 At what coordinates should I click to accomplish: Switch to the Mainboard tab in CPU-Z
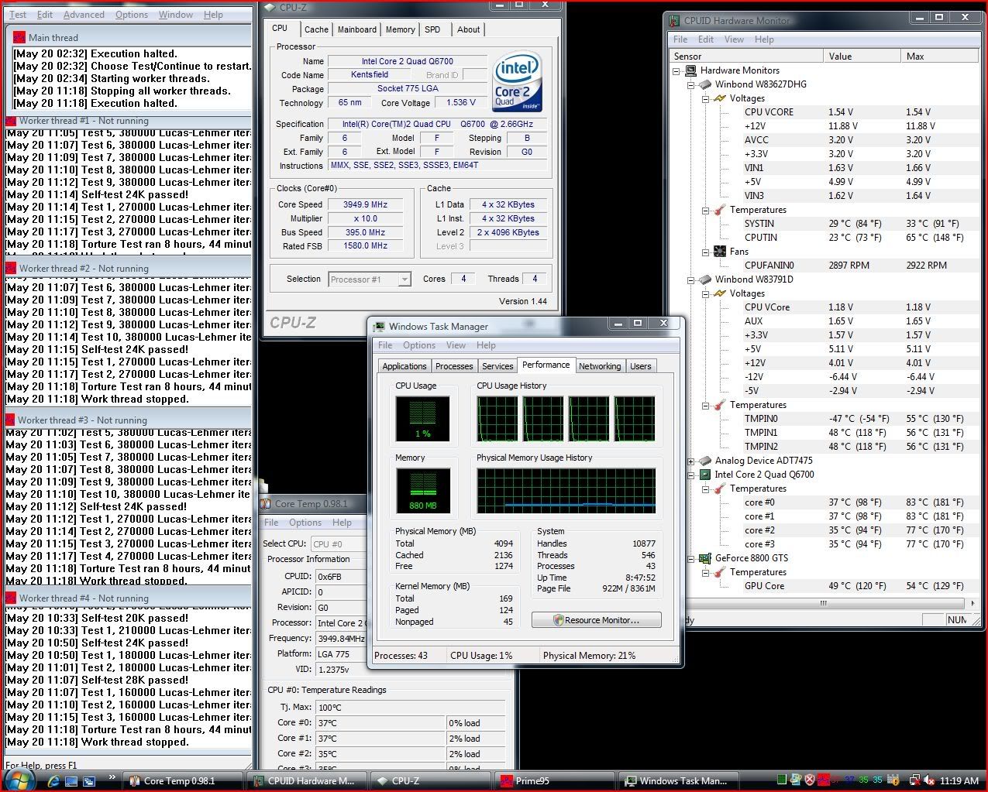coord(357,29)
